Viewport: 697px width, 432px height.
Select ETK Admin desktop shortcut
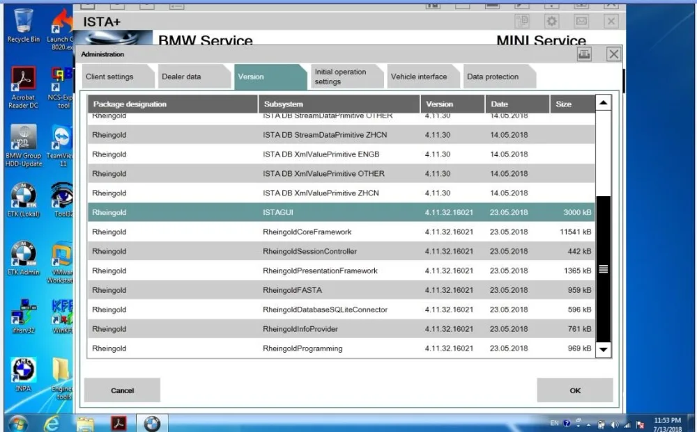[x=23, y=259]
